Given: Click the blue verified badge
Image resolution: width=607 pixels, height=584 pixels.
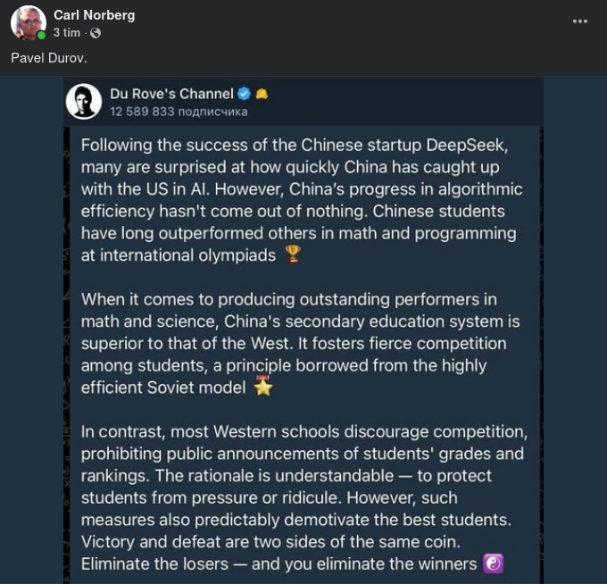Looking at the screenshot, I should (243, 94).
